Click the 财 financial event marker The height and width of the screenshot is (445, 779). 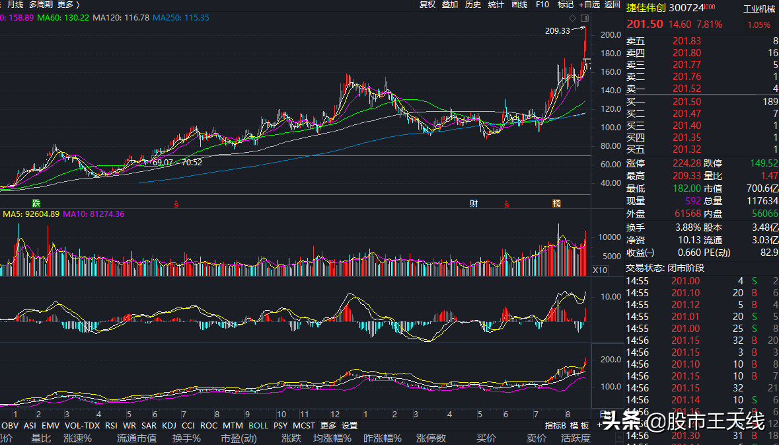474,202
